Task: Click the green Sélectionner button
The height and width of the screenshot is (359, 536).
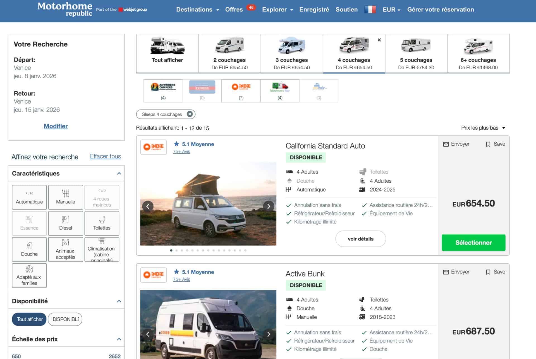Action: (x=473, y=243)
